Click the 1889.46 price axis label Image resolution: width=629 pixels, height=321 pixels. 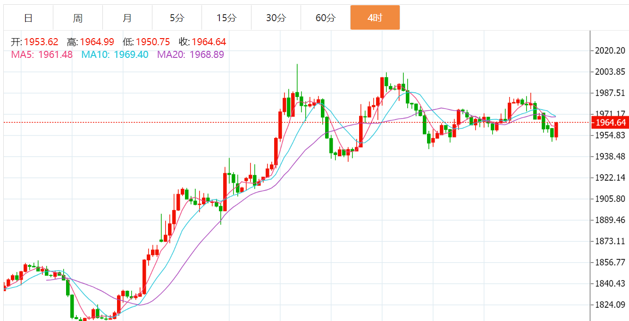611,220
